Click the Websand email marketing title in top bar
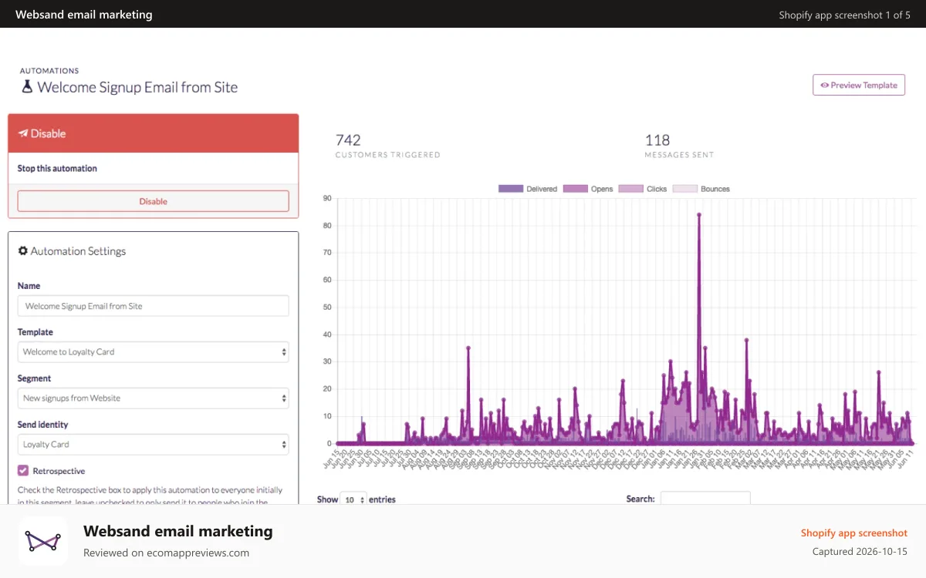 click(x=84, y=15)
